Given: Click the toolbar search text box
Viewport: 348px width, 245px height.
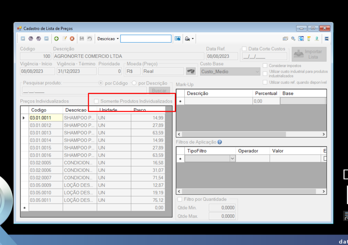Looking at the screenshot, I should click(x=146, y=39).
